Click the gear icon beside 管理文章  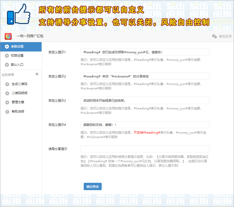7,102
